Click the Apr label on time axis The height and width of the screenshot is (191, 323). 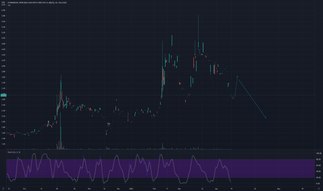216,189
